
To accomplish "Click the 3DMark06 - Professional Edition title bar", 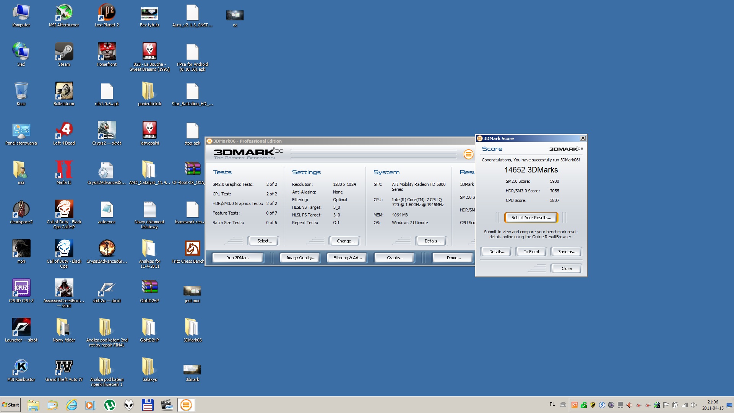I will click(x=339, y=141).
